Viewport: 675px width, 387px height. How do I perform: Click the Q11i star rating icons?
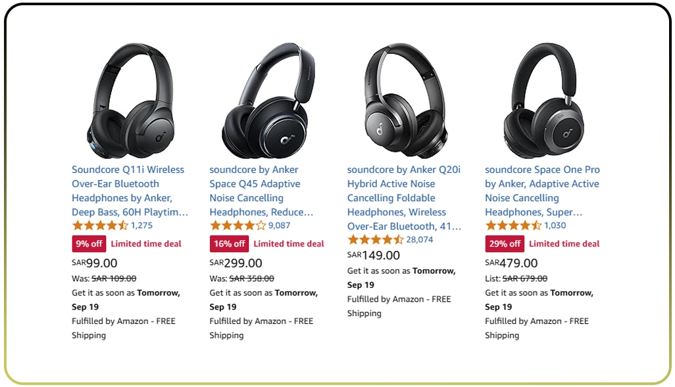pos(100,225)
